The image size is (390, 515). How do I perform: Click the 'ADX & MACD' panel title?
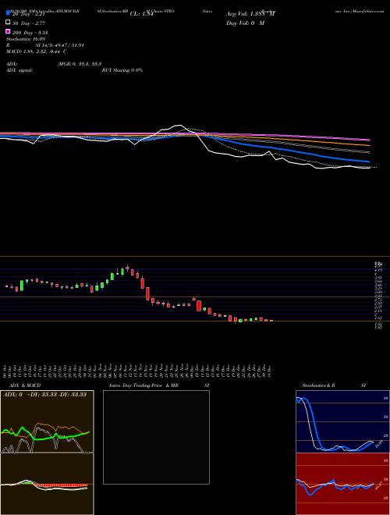(x=25, y=385)
